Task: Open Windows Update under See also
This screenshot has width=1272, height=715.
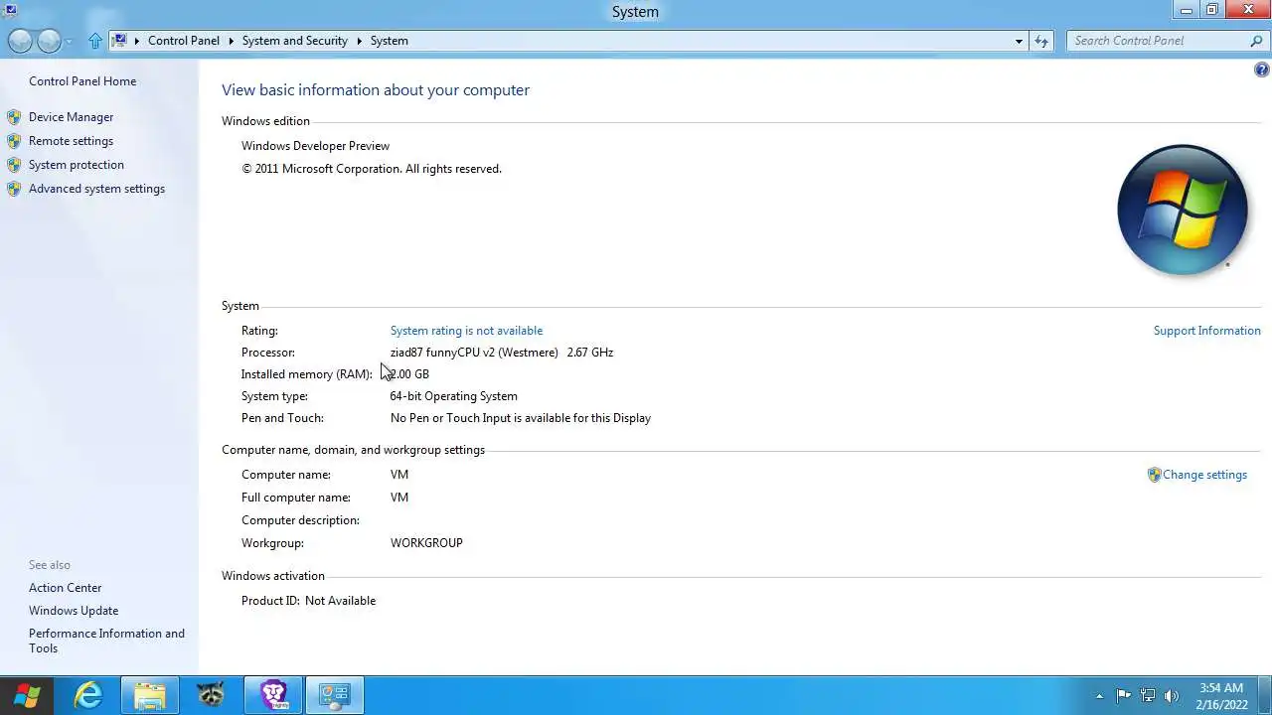Action: click(x=74, y=611)
